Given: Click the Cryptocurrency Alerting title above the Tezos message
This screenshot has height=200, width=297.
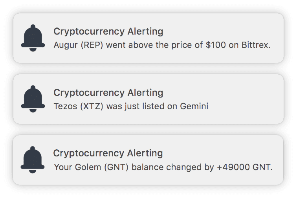Looking at the screenshot, I should click(x=108, y=93).
